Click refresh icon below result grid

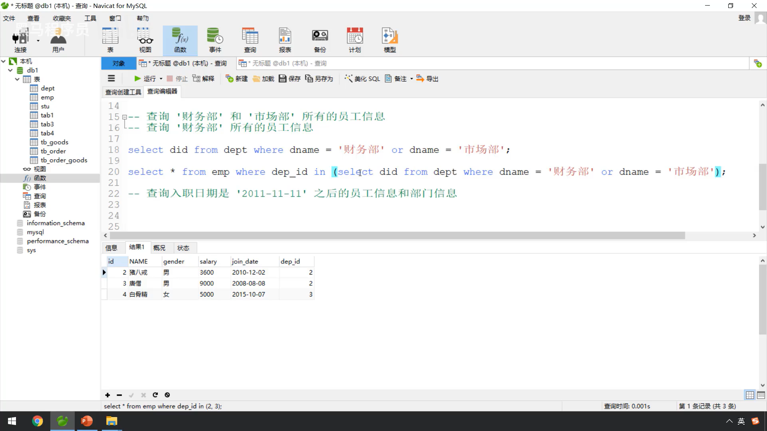[155, 395]
